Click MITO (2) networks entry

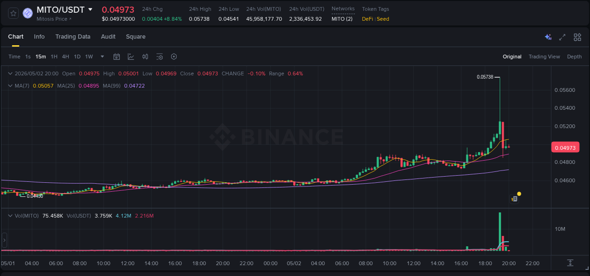342,19
